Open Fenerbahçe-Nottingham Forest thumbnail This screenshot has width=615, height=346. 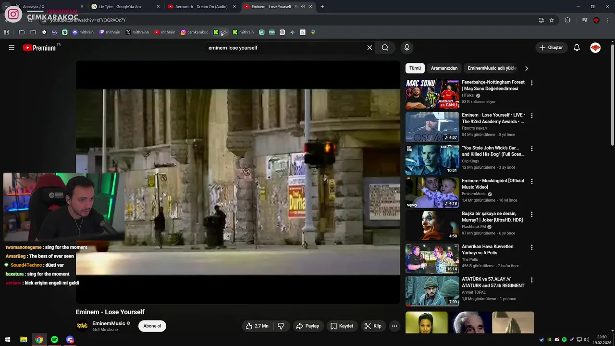(432, 94)
